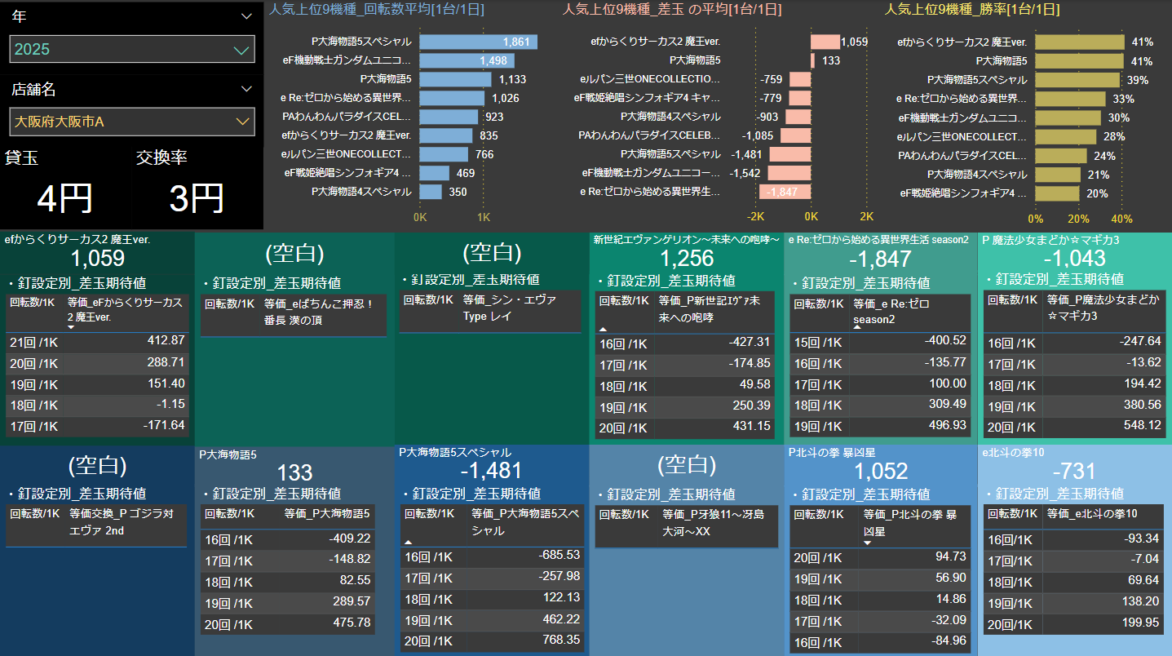Click the 等価_e北斗の拳10 column header

click(x=1092, y=514)
